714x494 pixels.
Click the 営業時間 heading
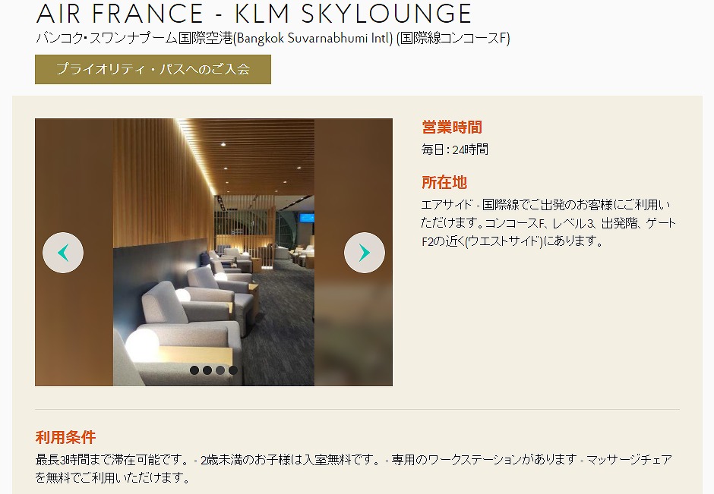452,127
